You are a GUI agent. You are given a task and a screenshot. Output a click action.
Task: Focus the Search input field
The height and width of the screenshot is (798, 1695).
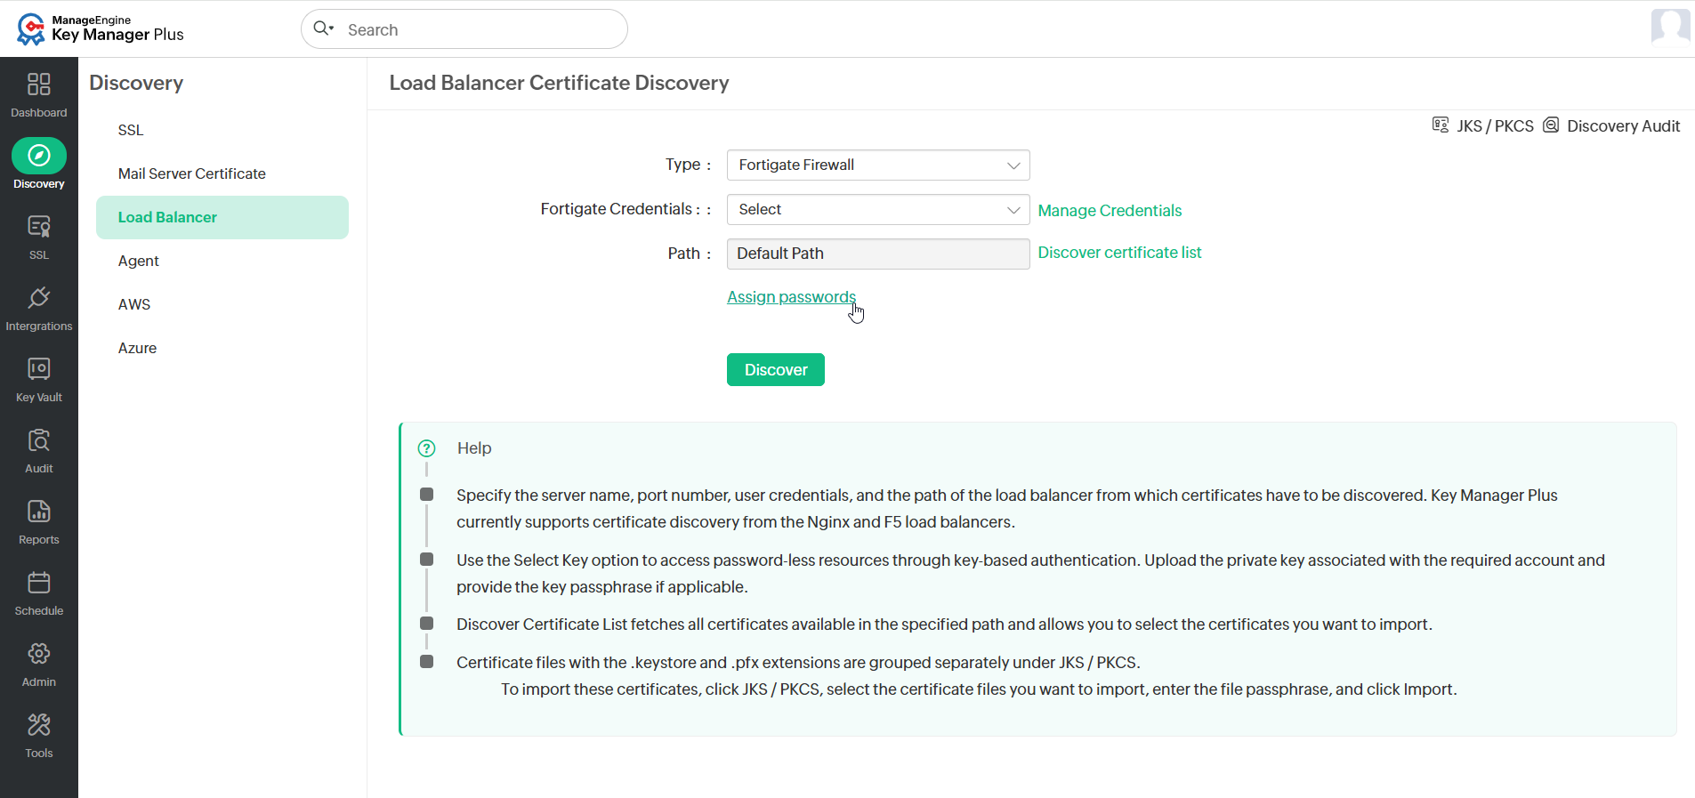click(x=464, y=29)
